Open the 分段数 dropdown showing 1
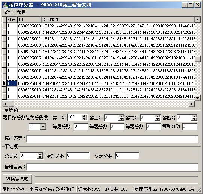This screenshot has width=203, height=194. [43, 127]
